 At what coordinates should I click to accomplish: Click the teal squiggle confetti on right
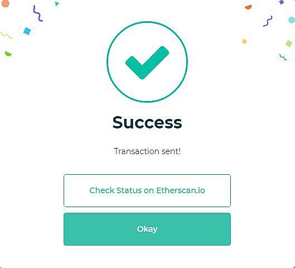point(283,58)
